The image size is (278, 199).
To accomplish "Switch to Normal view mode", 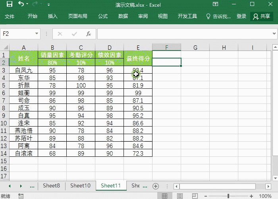I will pos(164,196).
